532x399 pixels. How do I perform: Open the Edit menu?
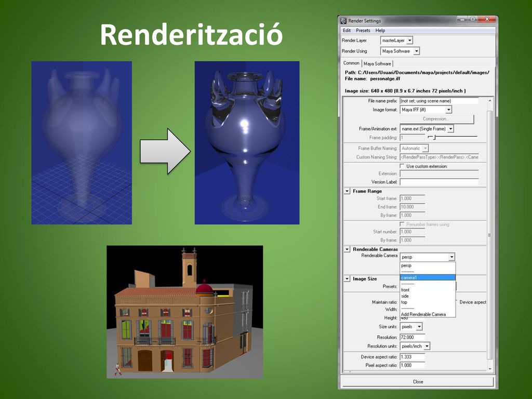347,31
